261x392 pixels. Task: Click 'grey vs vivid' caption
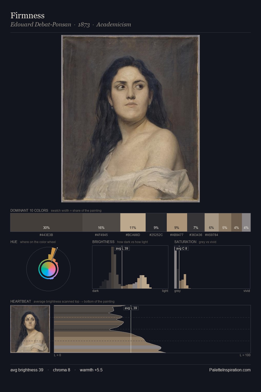tap(207, 242)
